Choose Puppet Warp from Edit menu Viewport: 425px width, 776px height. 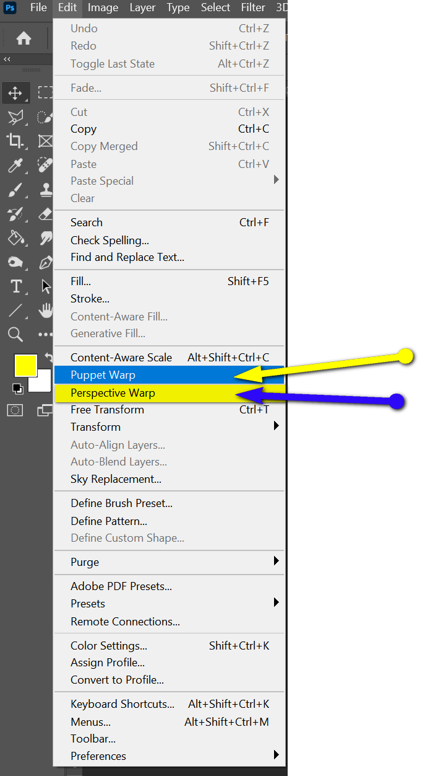click(170, 375)
